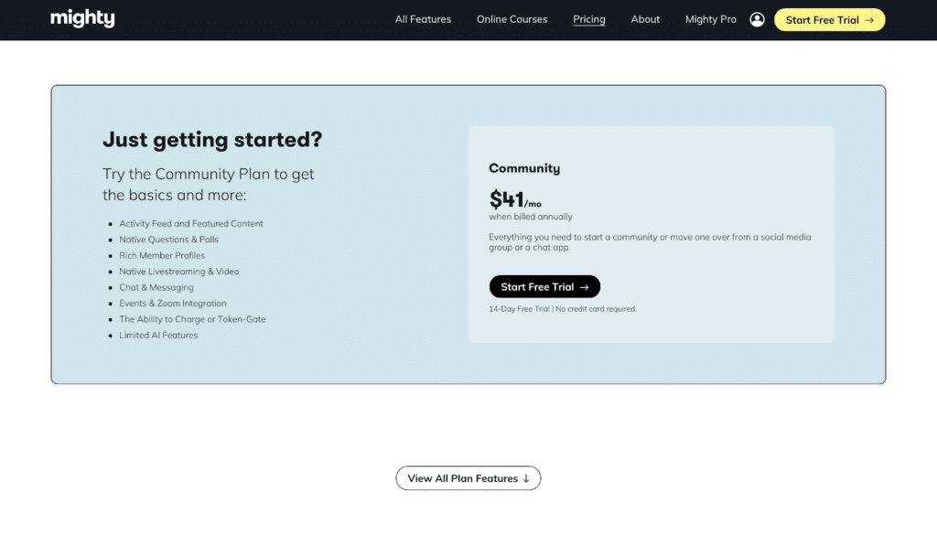Click arrow icon in yellow Start Free Trial
The image size is (937, 534).
[869, 20]
